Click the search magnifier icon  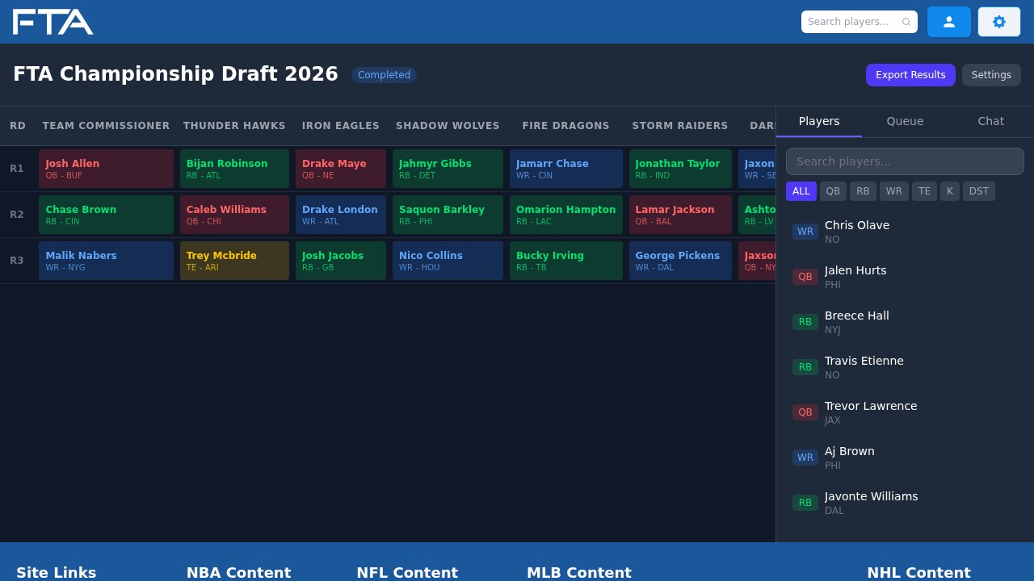coord(906,22)
